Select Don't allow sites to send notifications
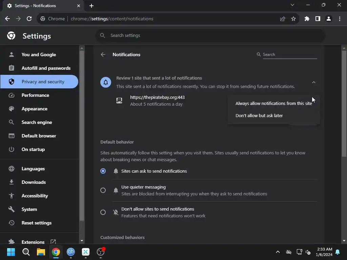 103,213
